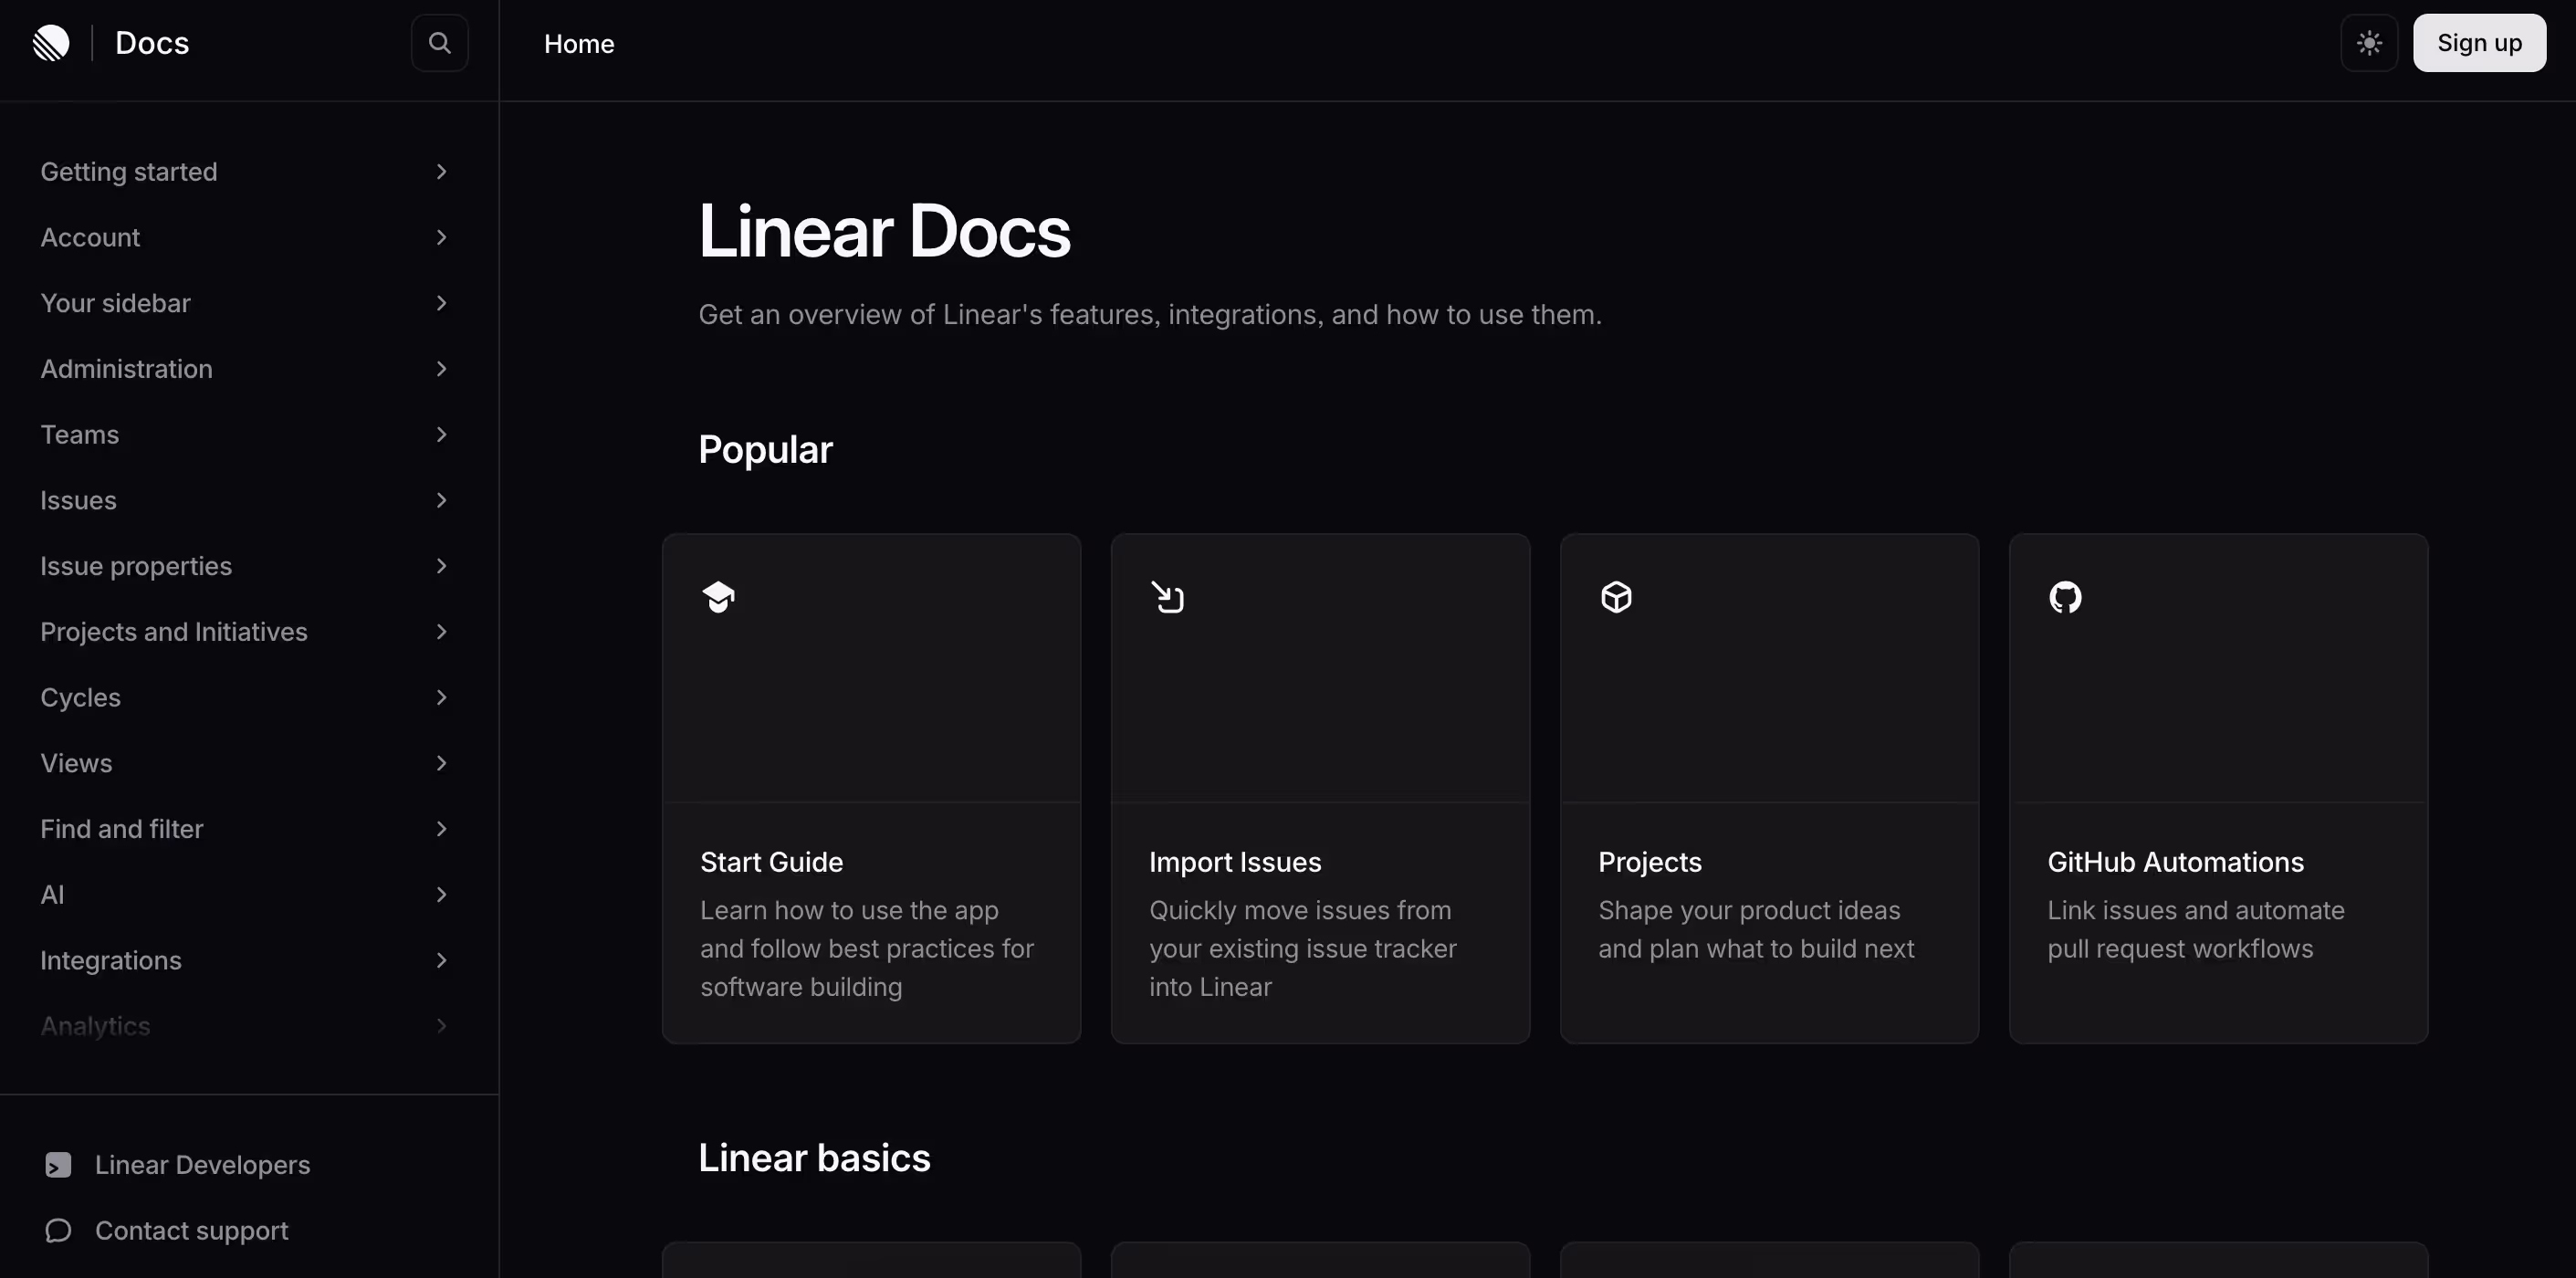Click the Linear Developers icon in the sidebar
The image size is (2576, 1278).
pos(57,1164)
